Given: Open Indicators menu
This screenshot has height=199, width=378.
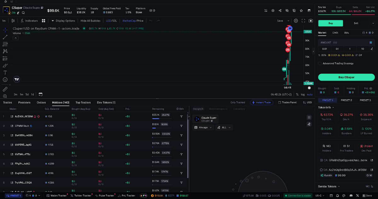Looking at the screenshot, I should [x=29, y=21].
